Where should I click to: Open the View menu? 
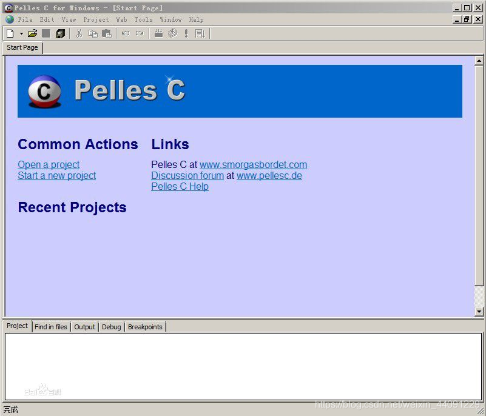tap(69, 19)
